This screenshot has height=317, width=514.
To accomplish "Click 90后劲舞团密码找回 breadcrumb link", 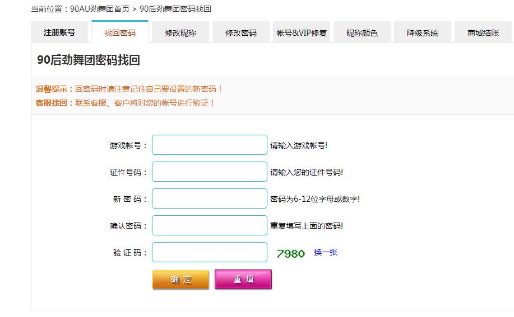I will coord(175,9).
